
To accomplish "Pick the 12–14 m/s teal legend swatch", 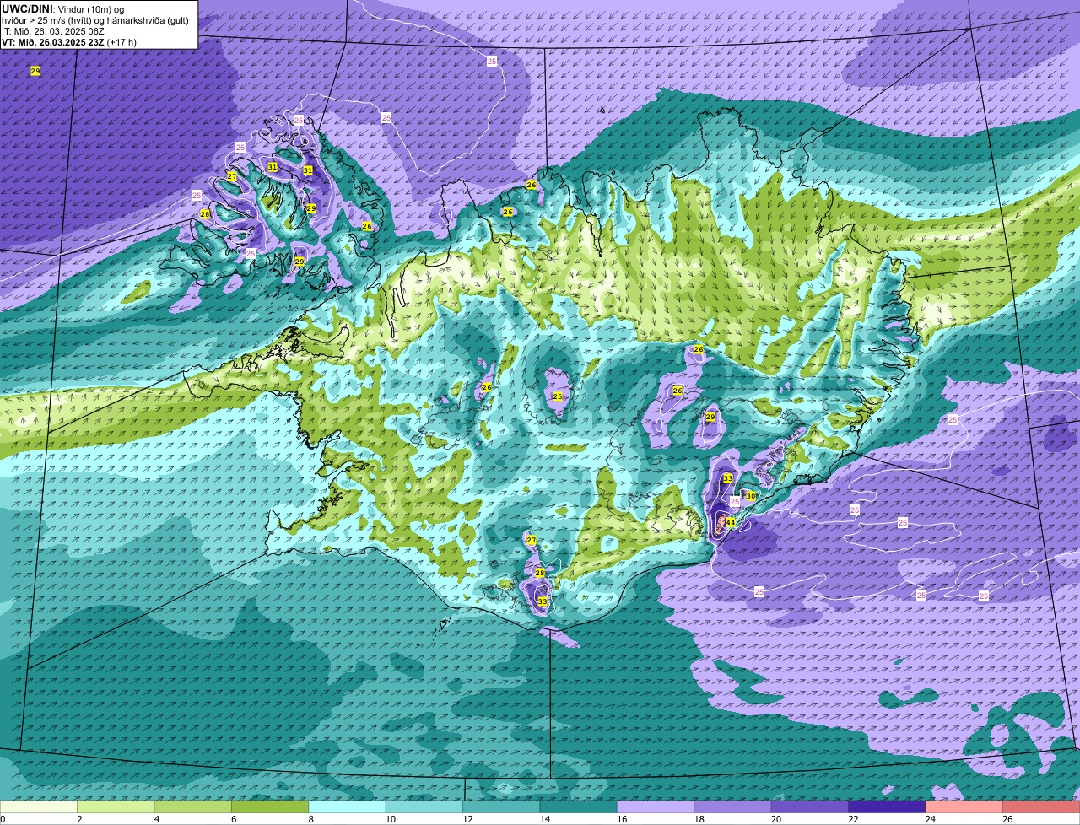I will 501,807.
